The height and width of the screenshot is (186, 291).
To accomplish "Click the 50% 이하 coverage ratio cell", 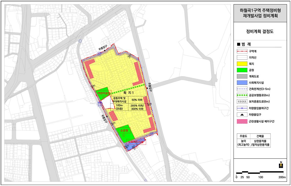I will tap(137, 100).
